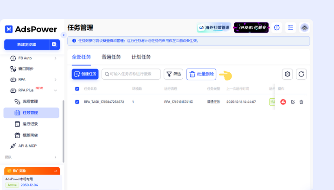Open 流程管理 under RPA Plus

pyautogui.click(x=30, y=101)
